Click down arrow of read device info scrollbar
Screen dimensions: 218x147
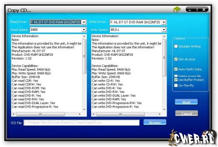pos(84,110)
